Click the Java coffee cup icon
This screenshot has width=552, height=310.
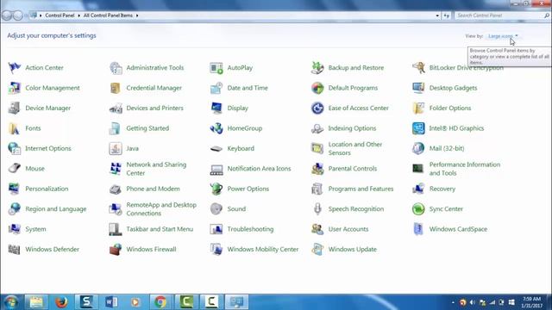(x=116, y=148)
